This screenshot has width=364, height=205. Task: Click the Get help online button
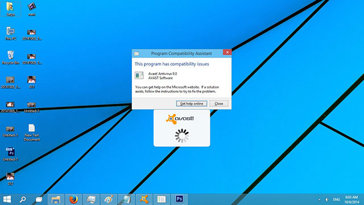[x=192, y=104]
